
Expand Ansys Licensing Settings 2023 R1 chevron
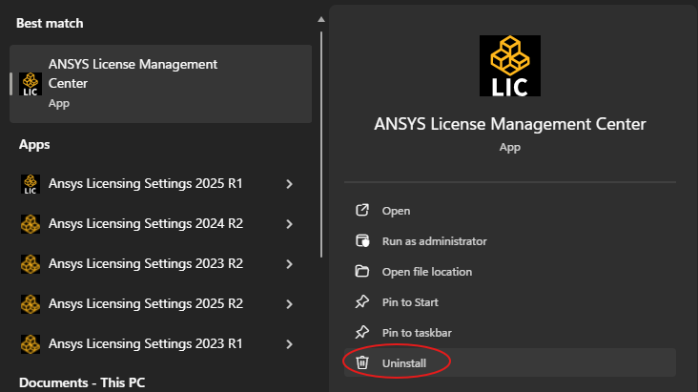(289, 342)
